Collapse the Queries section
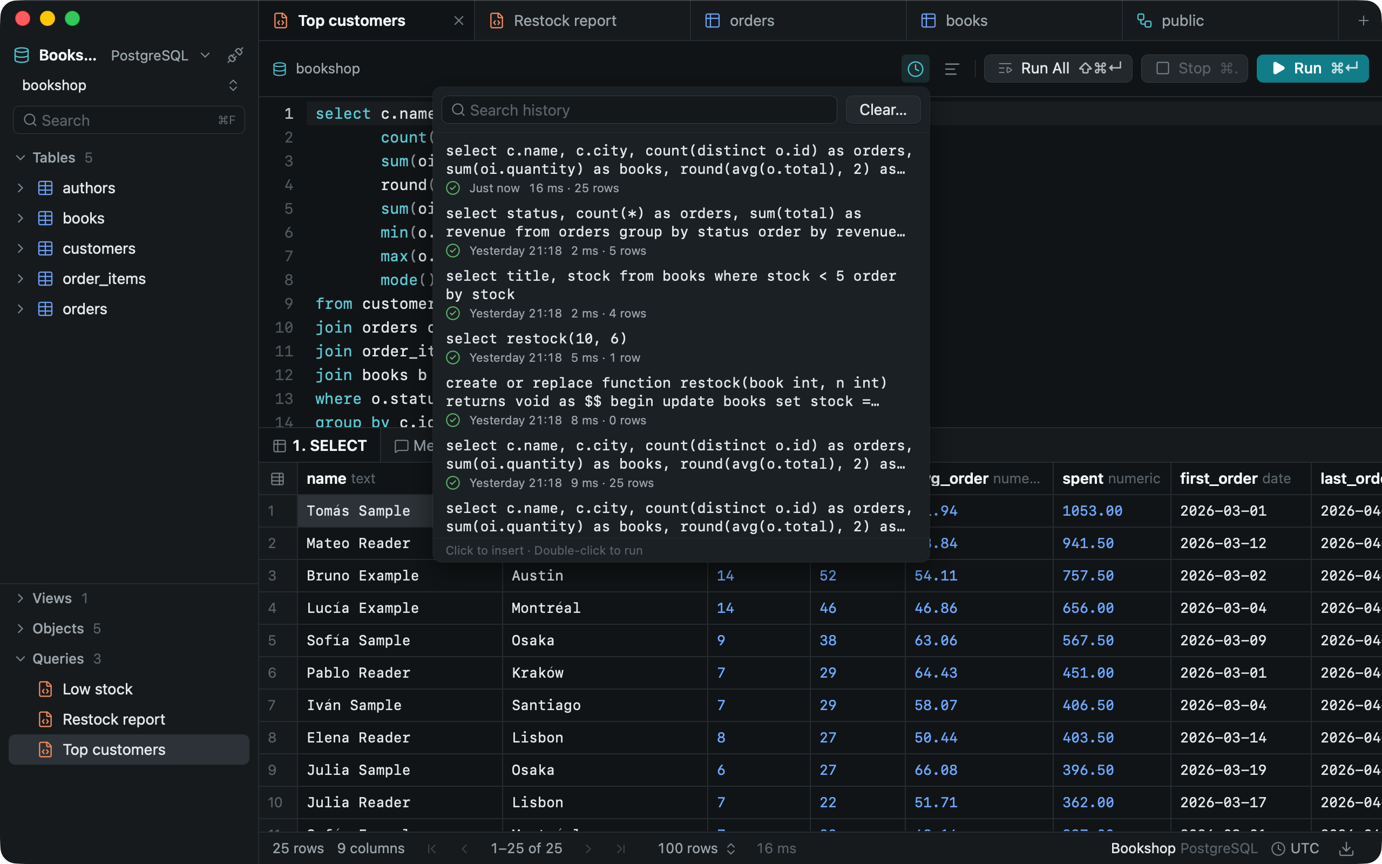This screenshot has width=1382, height=864. coord(21,659)
